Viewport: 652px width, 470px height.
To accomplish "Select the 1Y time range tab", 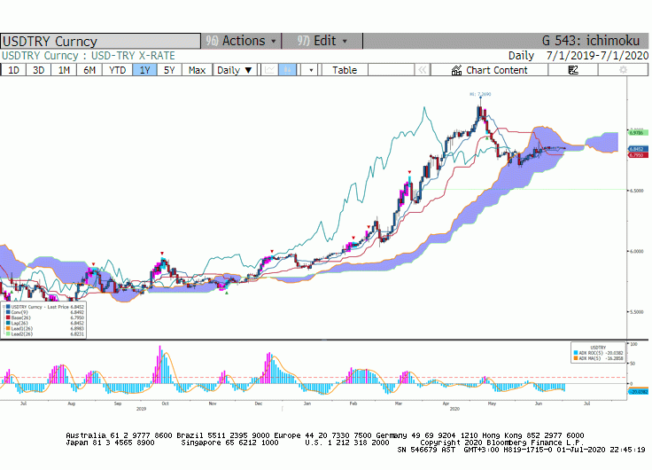I will click(x=144, y=70).
